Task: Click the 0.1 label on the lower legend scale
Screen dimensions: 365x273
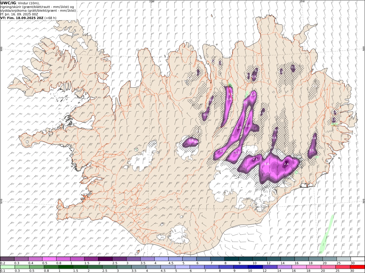Action: (3, 271)
